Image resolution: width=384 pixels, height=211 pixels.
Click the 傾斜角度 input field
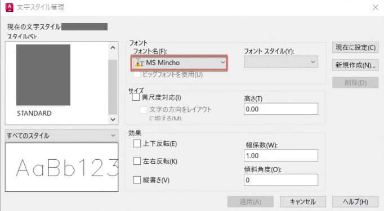(281, 180)
